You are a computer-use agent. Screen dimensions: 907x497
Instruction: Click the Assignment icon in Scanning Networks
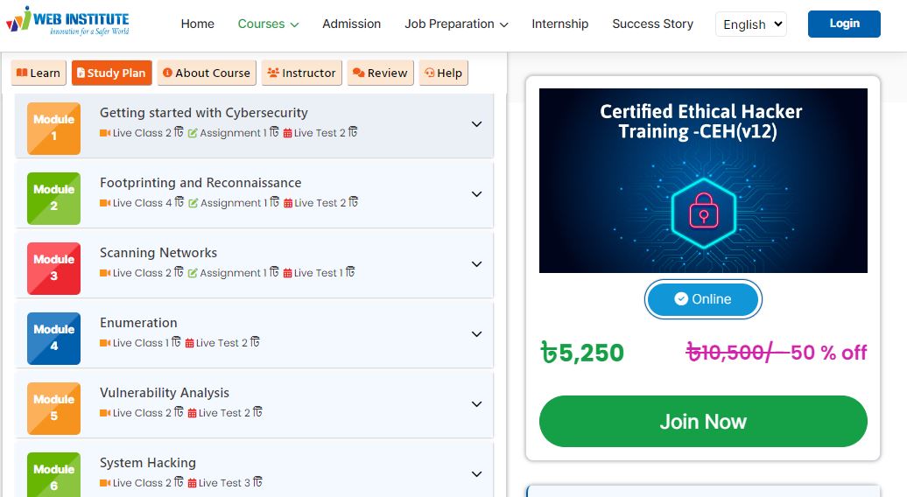coord(193,273)
